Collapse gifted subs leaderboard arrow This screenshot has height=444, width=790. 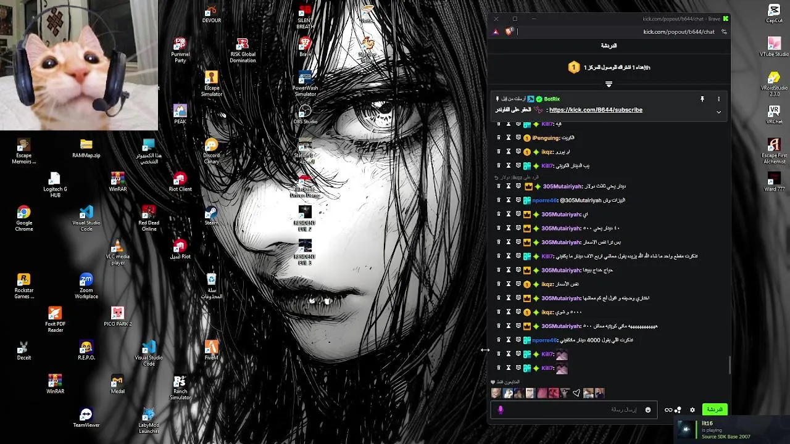(x=609, y=84)
